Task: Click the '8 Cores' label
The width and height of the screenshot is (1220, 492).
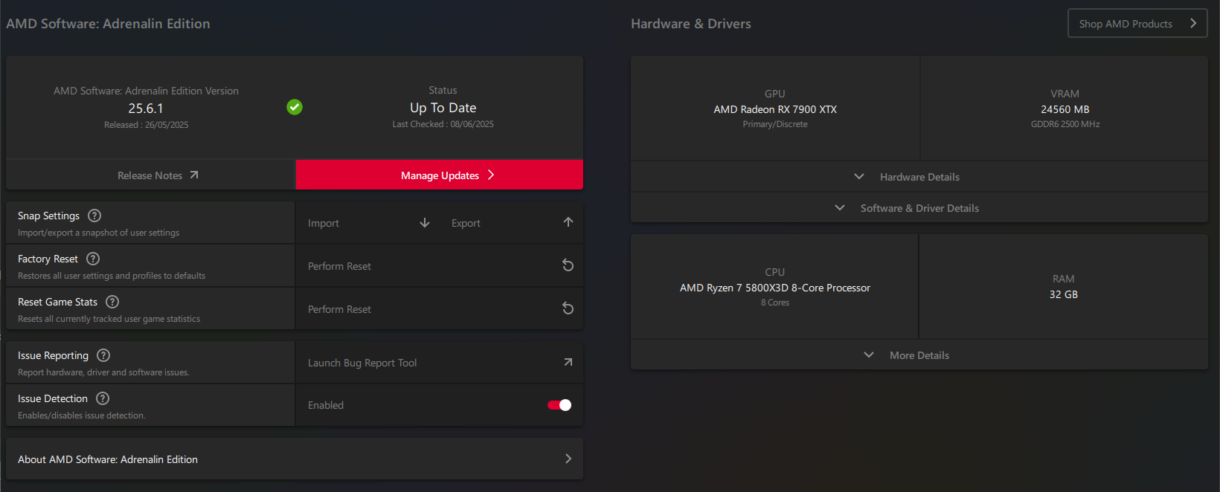Action: point(775,302)
